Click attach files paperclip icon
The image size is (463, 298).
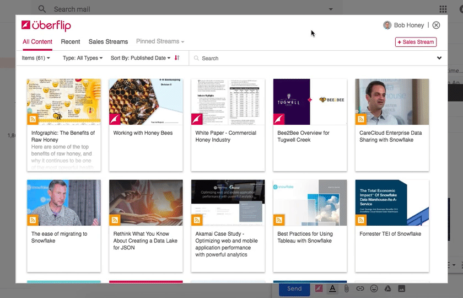[x=346, y=289]
